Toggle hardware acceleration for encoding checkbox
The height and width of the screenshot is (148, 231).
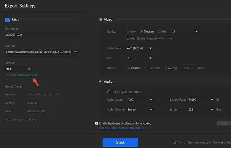tap(97, 123)
